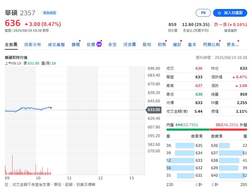Open the 電腦週邊 industry tag

coord(49,13)
